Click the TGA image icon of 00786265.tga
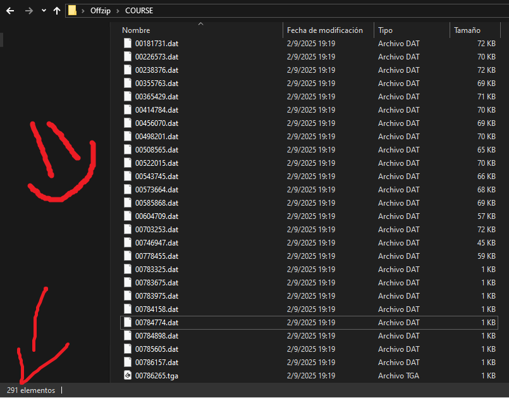Viewport: 509px width, 398px height. [x=128, y=376]
